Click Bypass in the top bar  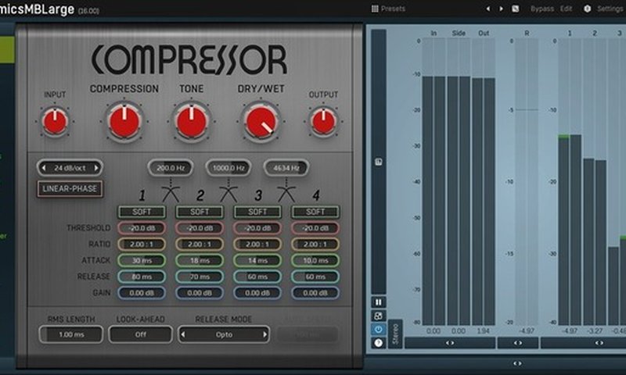click(x=541, y=9)
